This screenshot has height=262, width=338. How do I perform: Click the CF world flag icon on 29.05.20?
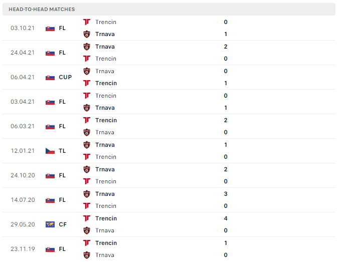[x=50, y=224]
